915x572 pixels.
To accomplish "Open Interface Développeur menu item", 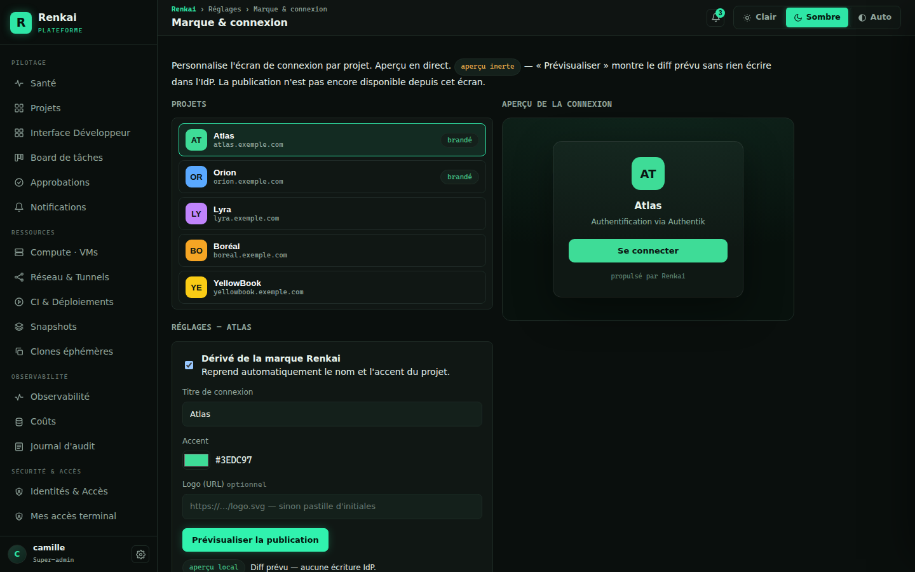I will pos(78,133).
